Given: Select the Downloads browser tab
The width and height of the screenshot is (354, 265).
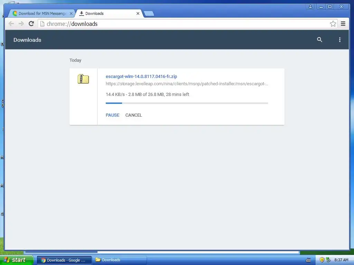Looking at the screenshot, I should click(110, 13).
